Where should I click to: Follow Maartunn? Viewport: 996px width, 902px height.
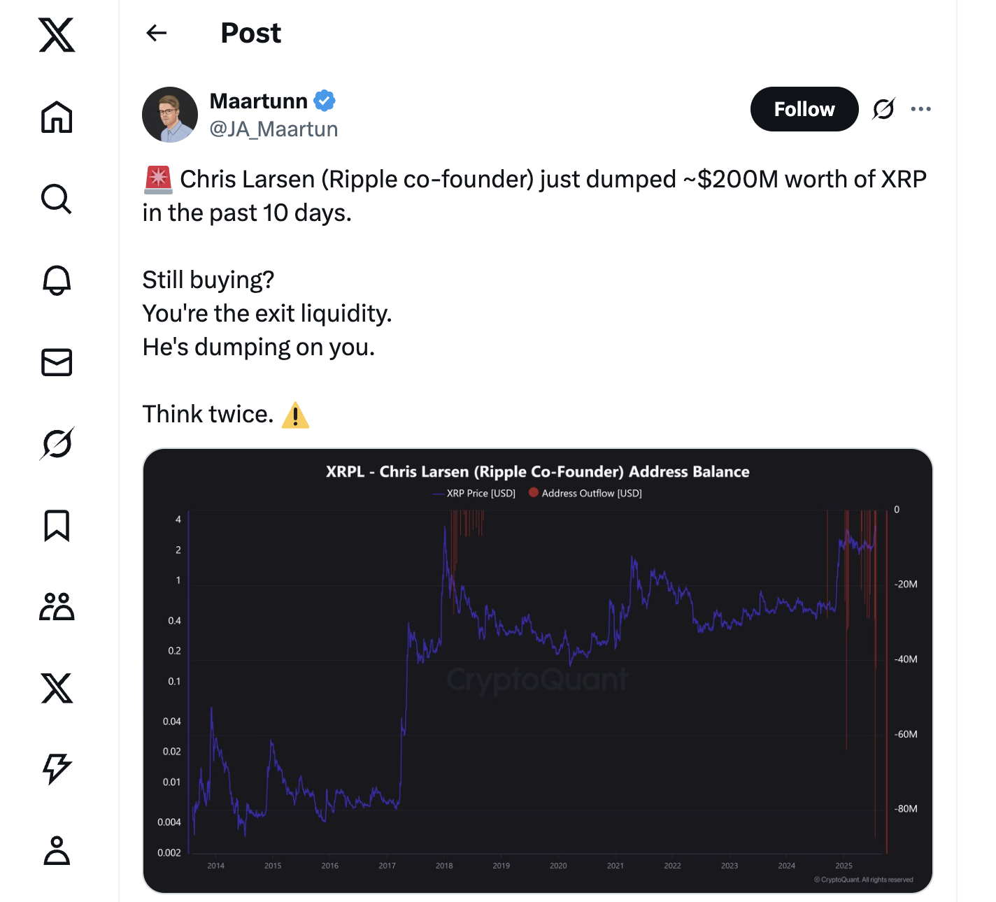coord(804,109)
